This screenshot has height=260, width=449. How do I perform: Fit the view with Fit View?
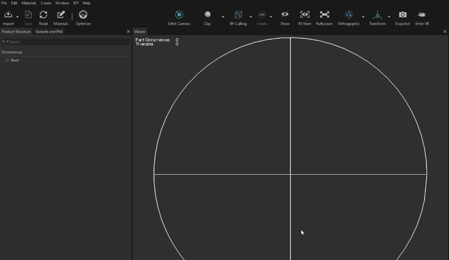point(305,15)
